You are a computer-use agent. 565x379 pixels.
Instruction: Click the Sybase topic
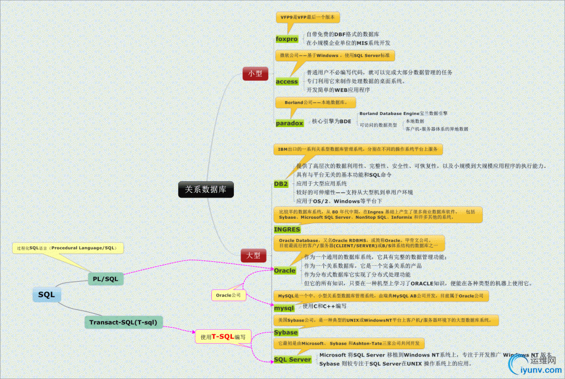pos(286,333)
